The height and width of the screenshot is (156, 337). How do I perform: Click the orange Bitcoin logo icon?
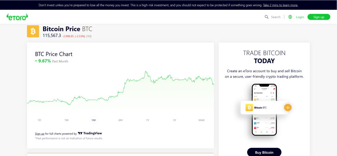pos(33,31)
